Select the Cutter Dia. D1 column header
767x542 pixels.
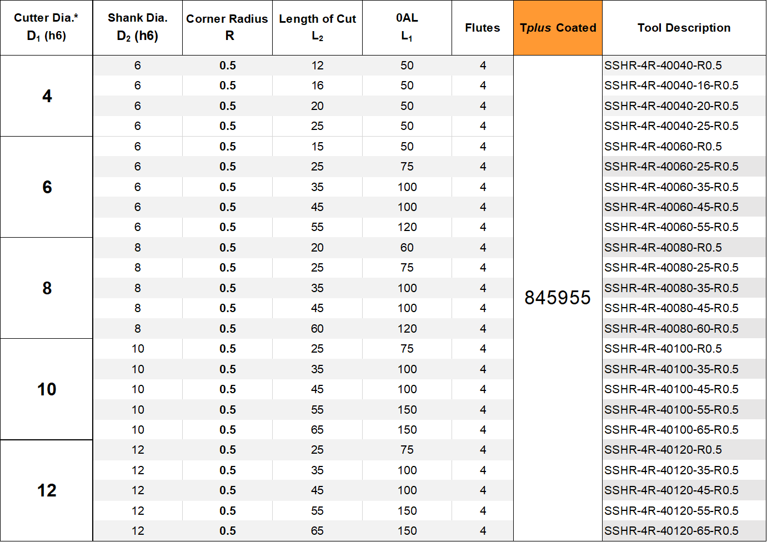(x=46, y=27)
